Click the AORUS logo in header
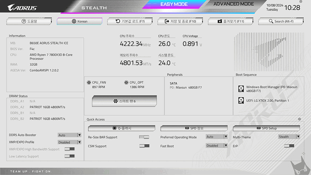 coord(22,7)
